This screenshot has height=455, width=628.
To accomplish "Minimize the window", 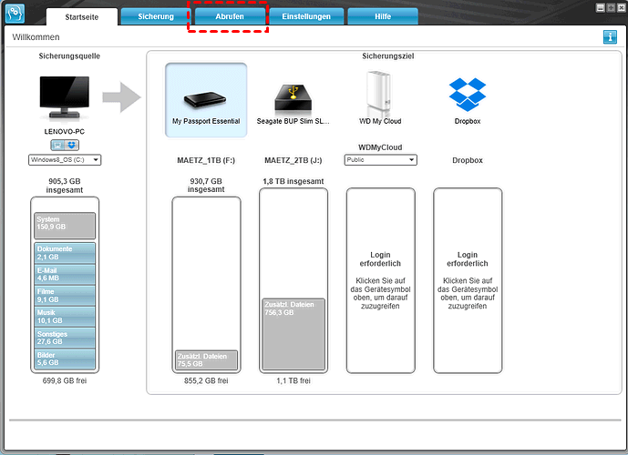I will click(600, 7).
